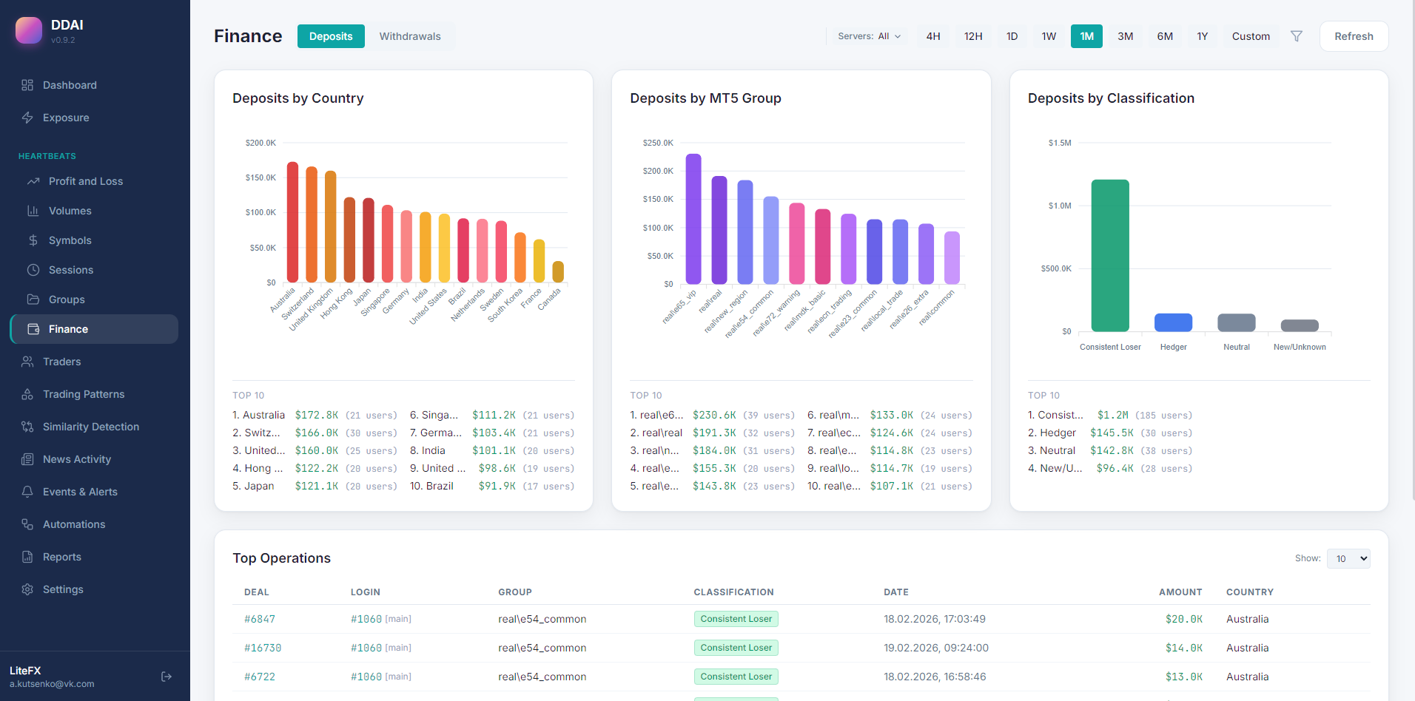Viewport: 1415px width, 701px height.
Task: Select the 1Y time range
Action: click(x=1203, y=36)
